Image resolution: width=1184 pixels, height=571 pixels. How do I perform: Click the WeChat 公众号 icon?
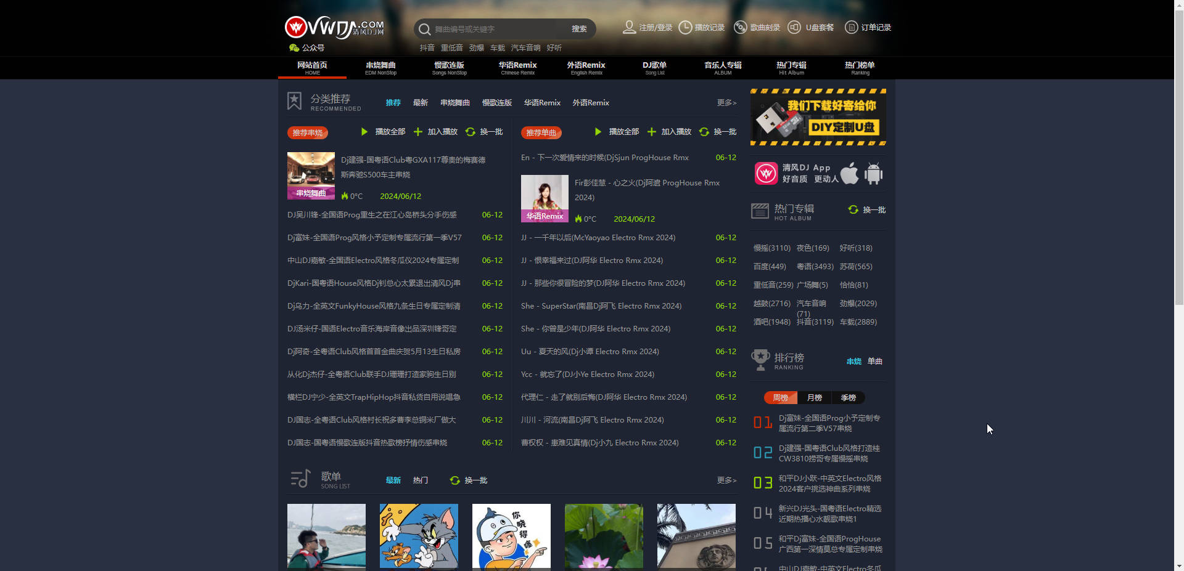click(x=294, y=47)
